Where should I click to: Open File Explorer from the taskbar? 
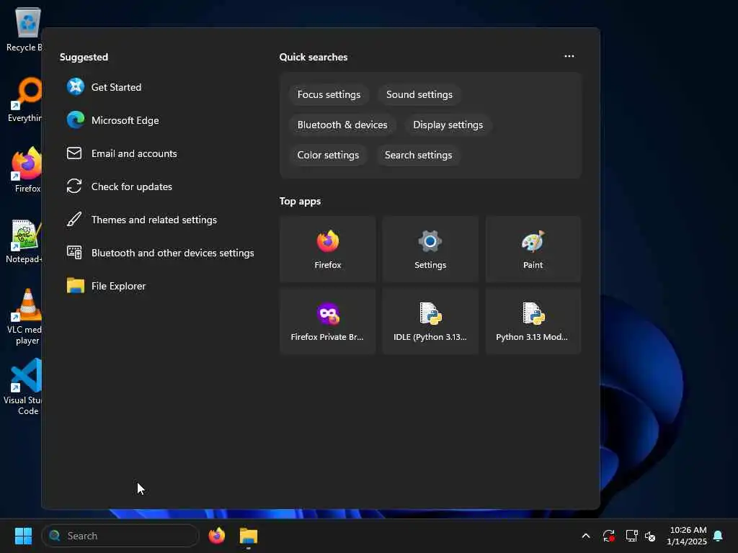(x=249, y=536)
